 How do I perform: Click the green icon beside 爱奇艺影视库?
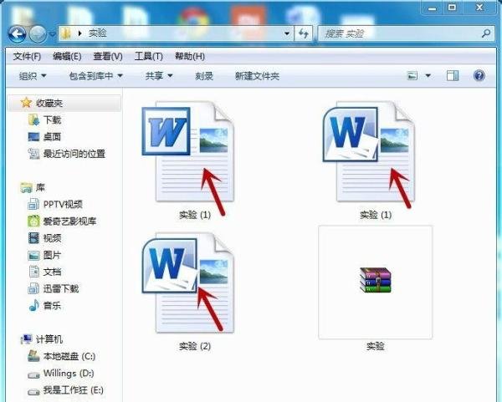(x=33, y=221)
